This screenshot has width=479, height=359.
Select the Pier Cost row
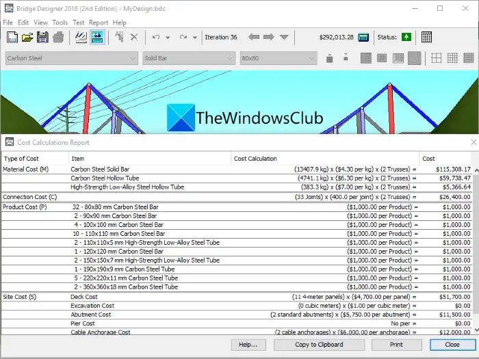(237, 323)
